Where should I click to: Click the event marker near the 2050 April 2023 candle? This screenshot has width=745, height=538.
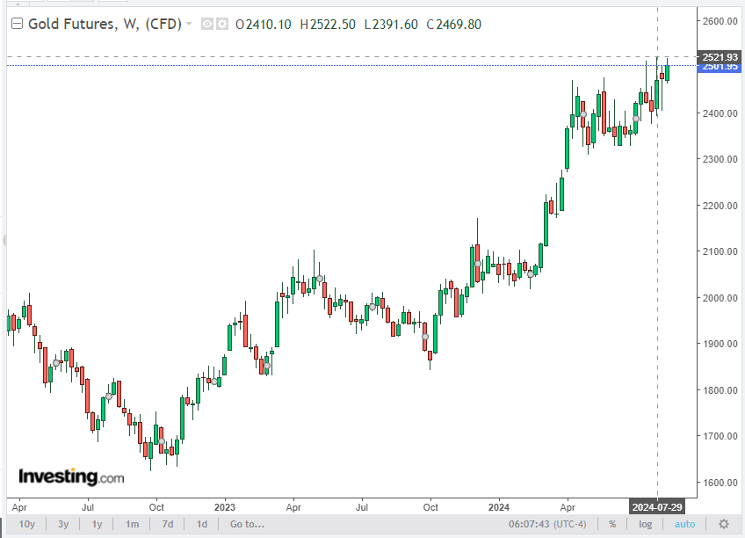[x=320, y=279]
